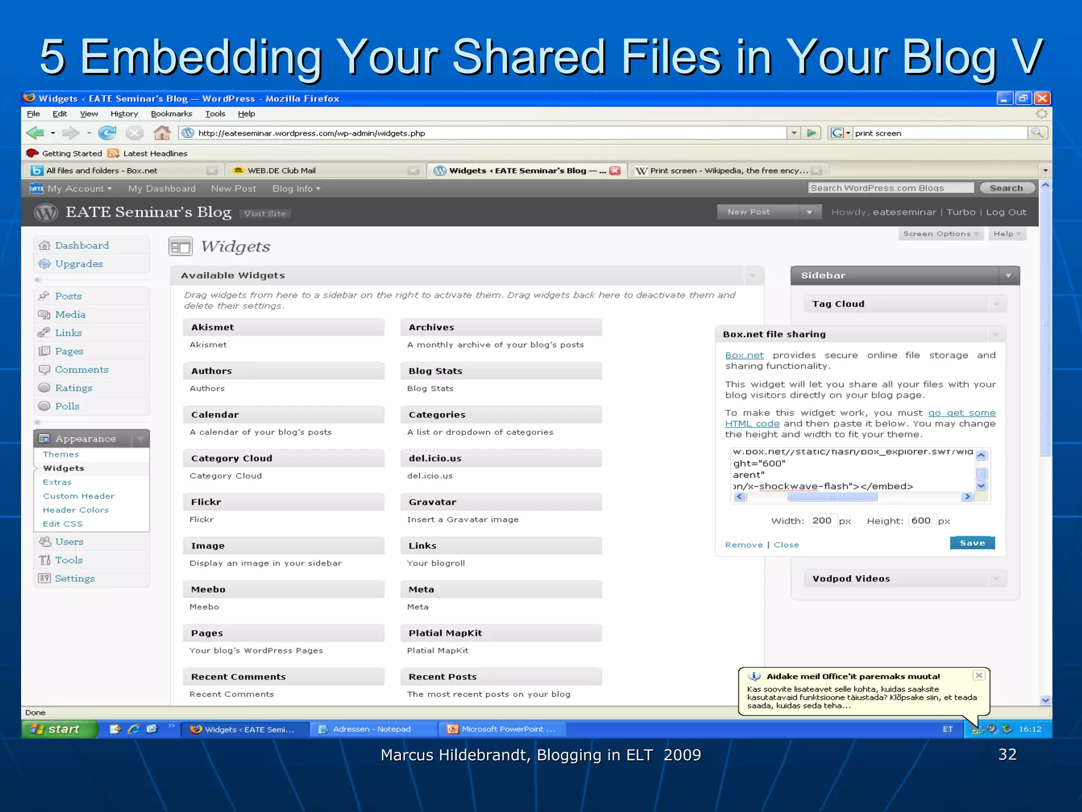The height and width of the screenshot is (812, 1082).
Task: Click the WordPress logo beside blog title
Action: click(46, 213)
